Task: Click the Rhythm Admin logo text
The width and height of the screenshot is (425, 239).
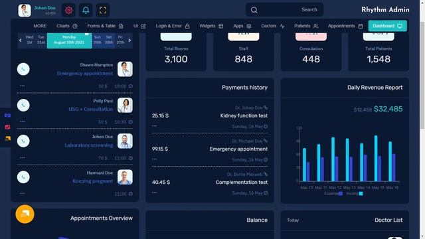Action: (x=385, y=10)
